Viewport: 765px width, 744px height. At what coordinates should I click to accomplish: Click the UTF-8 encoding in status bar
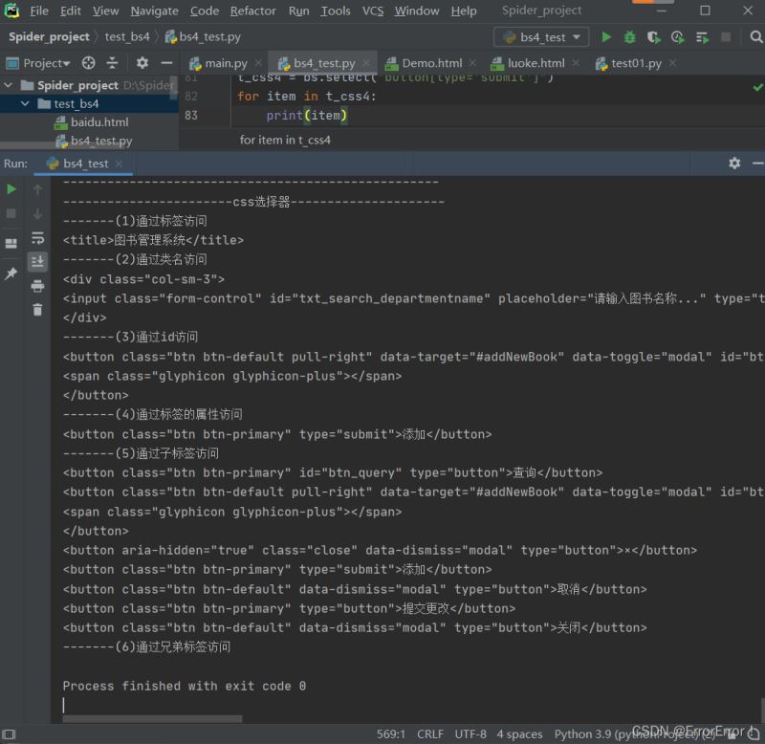[x=470, y=733]
